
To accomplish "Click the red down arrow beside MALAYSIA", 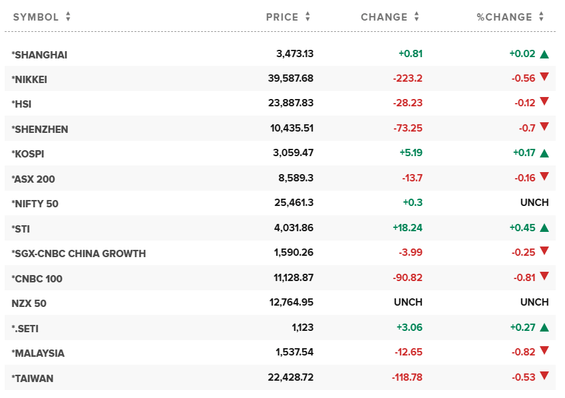I will 544,352.
